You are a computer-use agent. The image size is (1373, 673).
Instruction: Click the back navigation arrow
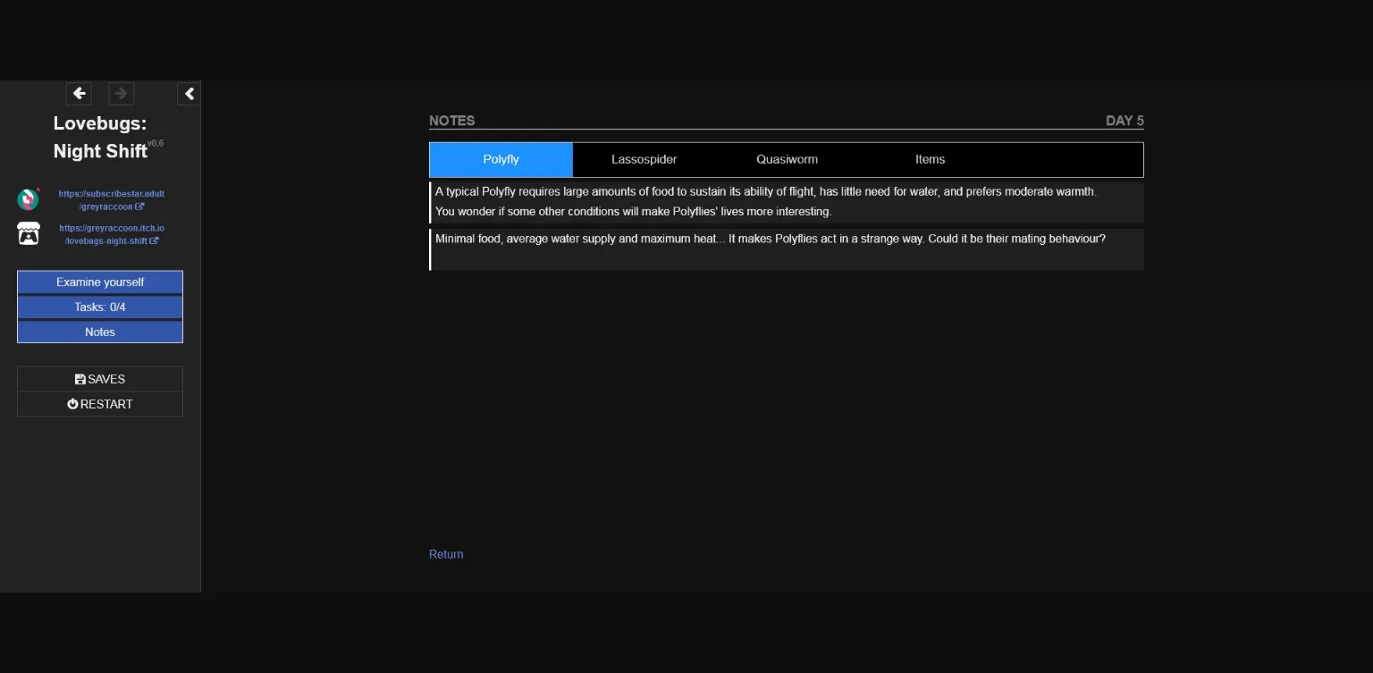coord(79,93)
